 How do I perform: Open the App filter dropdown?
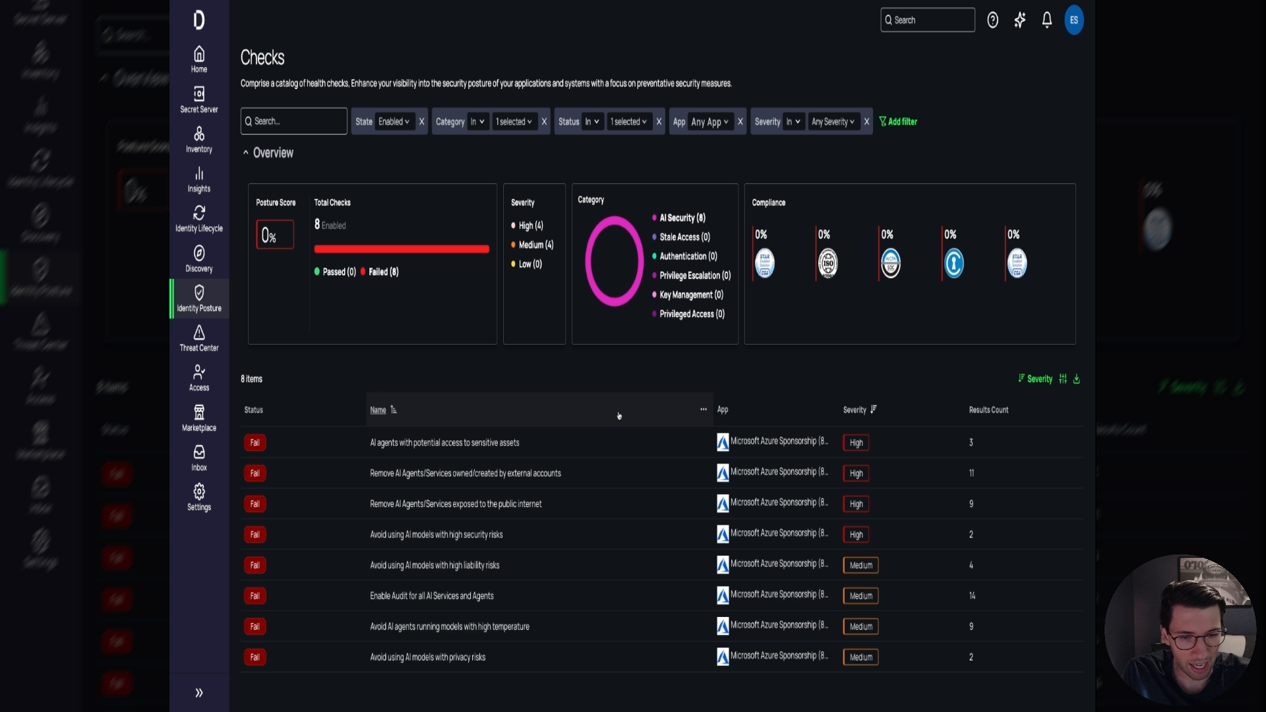click(708, 121)
